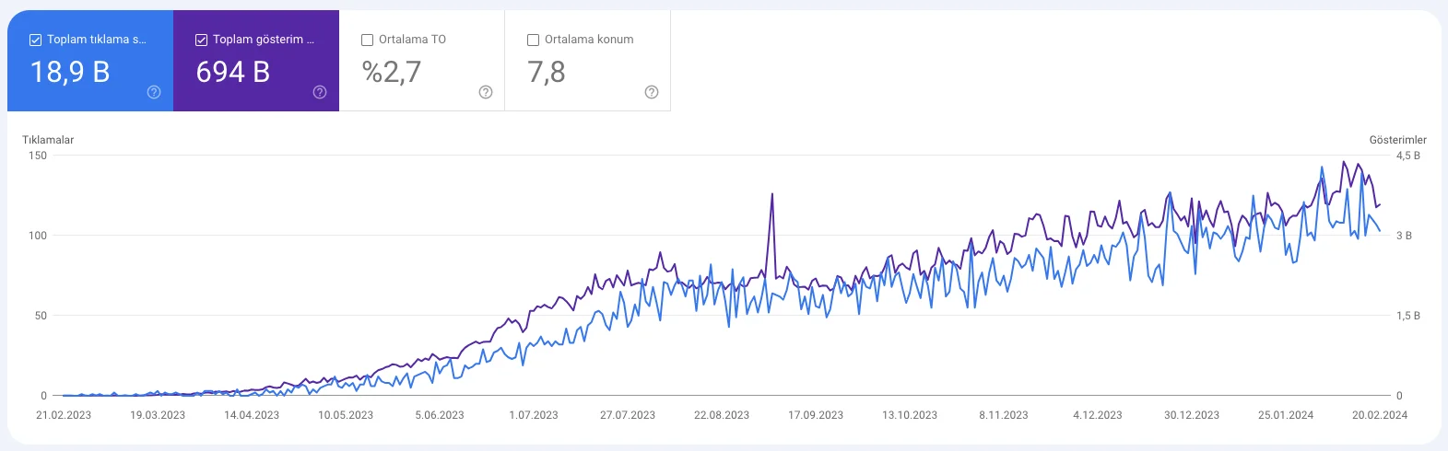Click the 27.07.2023 date label

tap(628, 415)
